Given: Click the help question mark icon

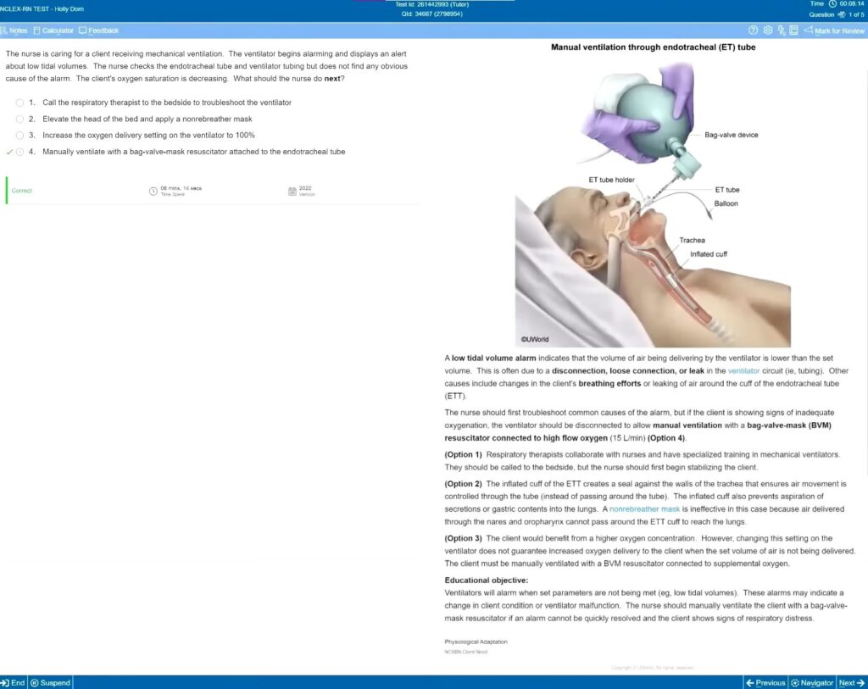Looking at the screenshot, I should pos(754,31).
